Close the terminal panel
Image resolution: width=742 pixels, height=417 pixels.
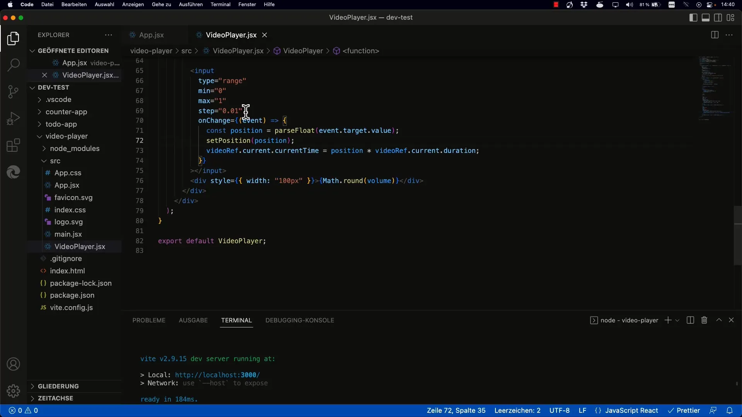click(x=731, y=320)
